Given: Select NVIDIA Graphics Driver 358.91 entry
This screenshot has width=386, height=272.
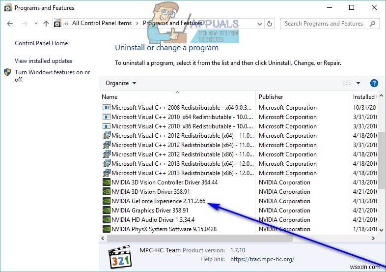Looking at the screenshot, I should 150,211.
